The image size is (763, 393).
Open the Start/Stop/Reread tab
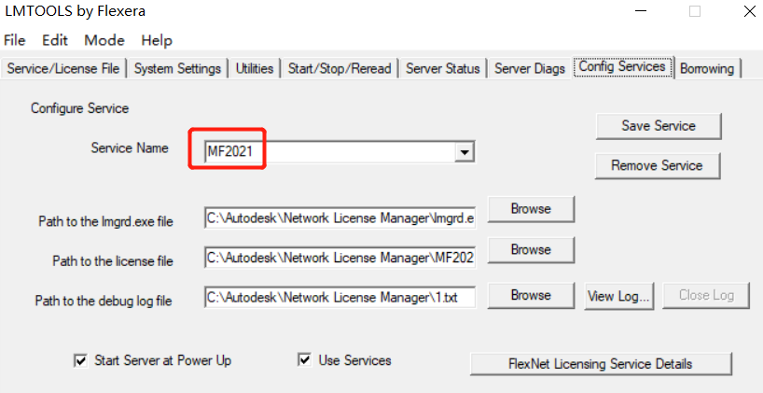(x=340, y=69)
